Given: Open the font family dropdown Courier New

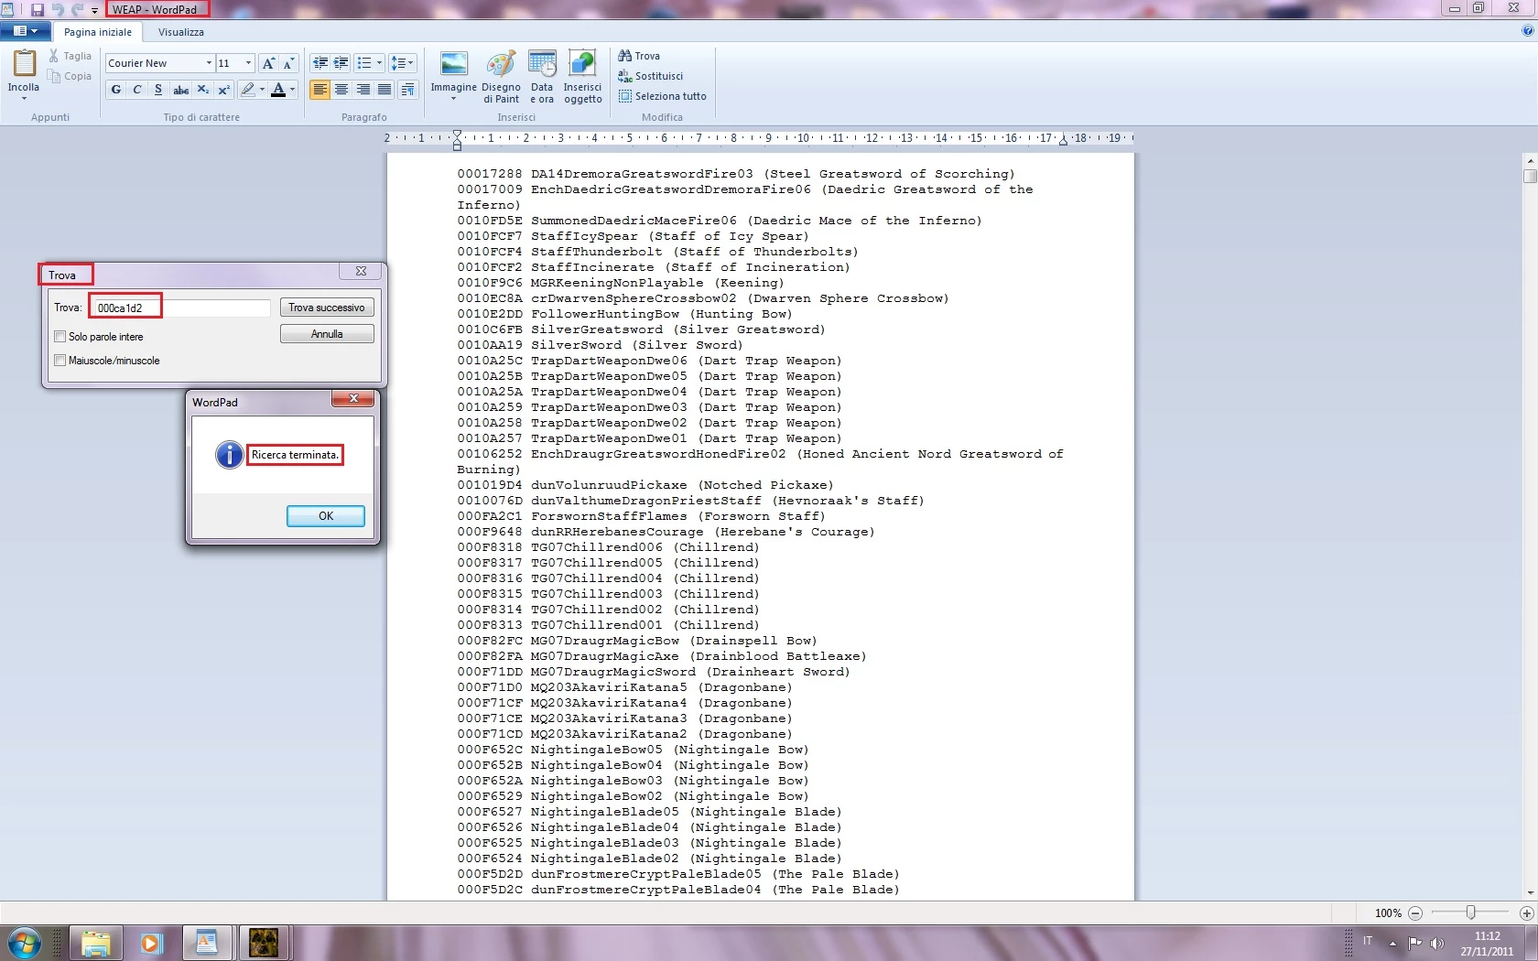Looking at the screenshot, I should [x=209, y=63].
